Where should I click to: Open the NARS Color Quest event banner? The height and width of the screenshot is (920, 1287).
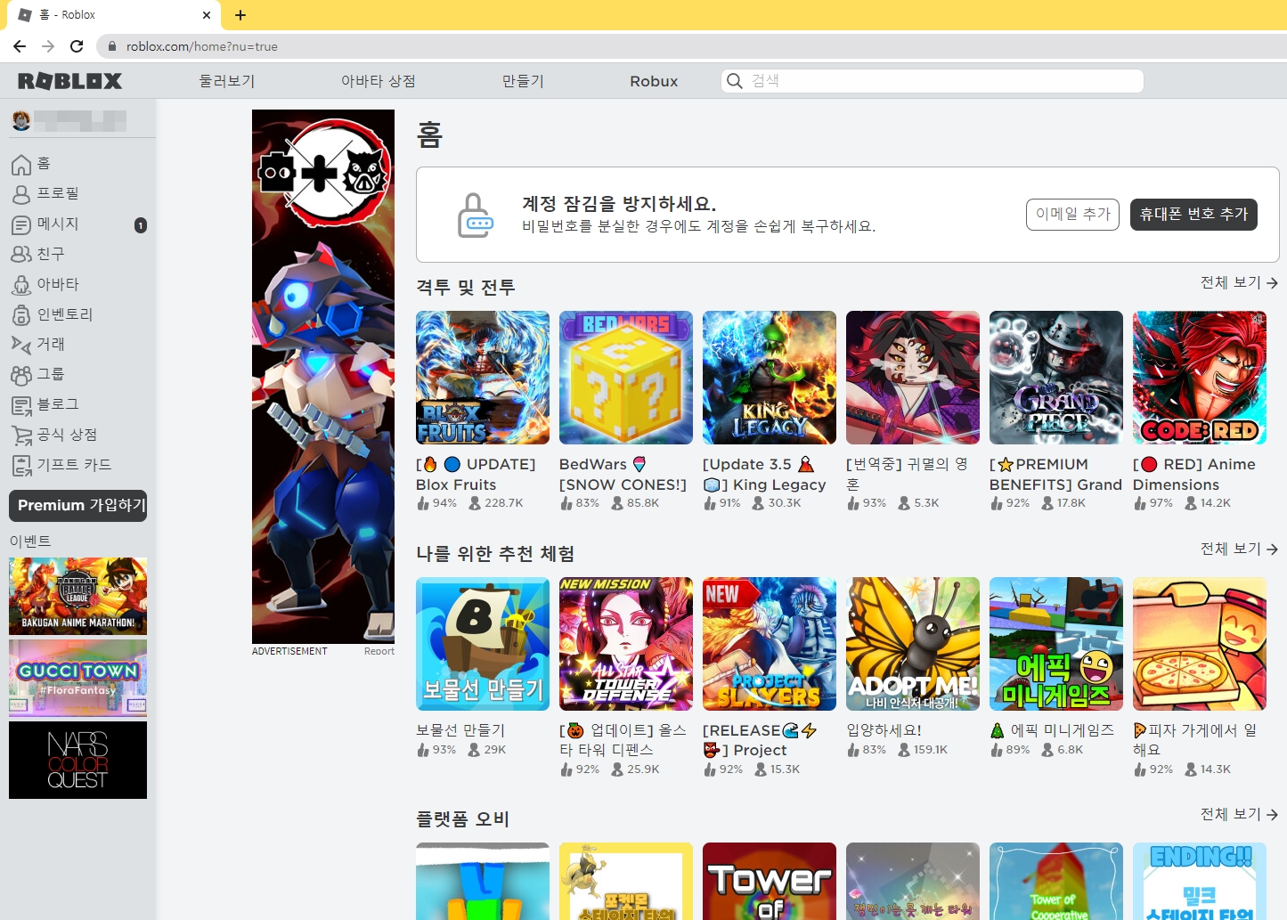pos(77,760)
